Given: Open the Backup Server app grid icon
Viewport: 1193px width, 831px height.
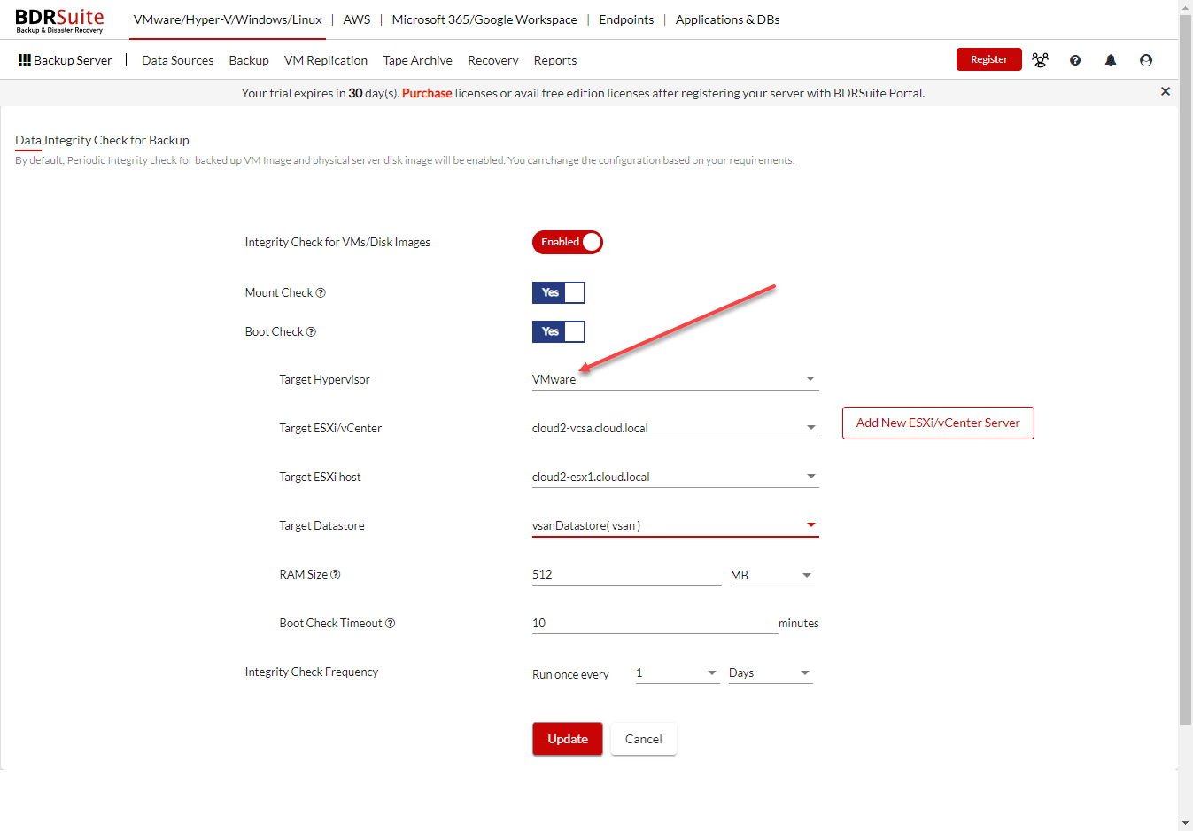Looking at the screenshot, I should pyautogui.click(x=25, y=60).
